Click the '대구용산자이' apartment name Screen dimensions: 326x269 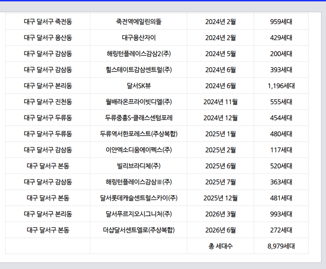(139, 38)
